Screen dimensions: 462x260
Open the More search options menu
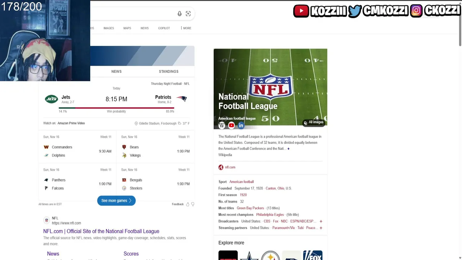point(186,28)
